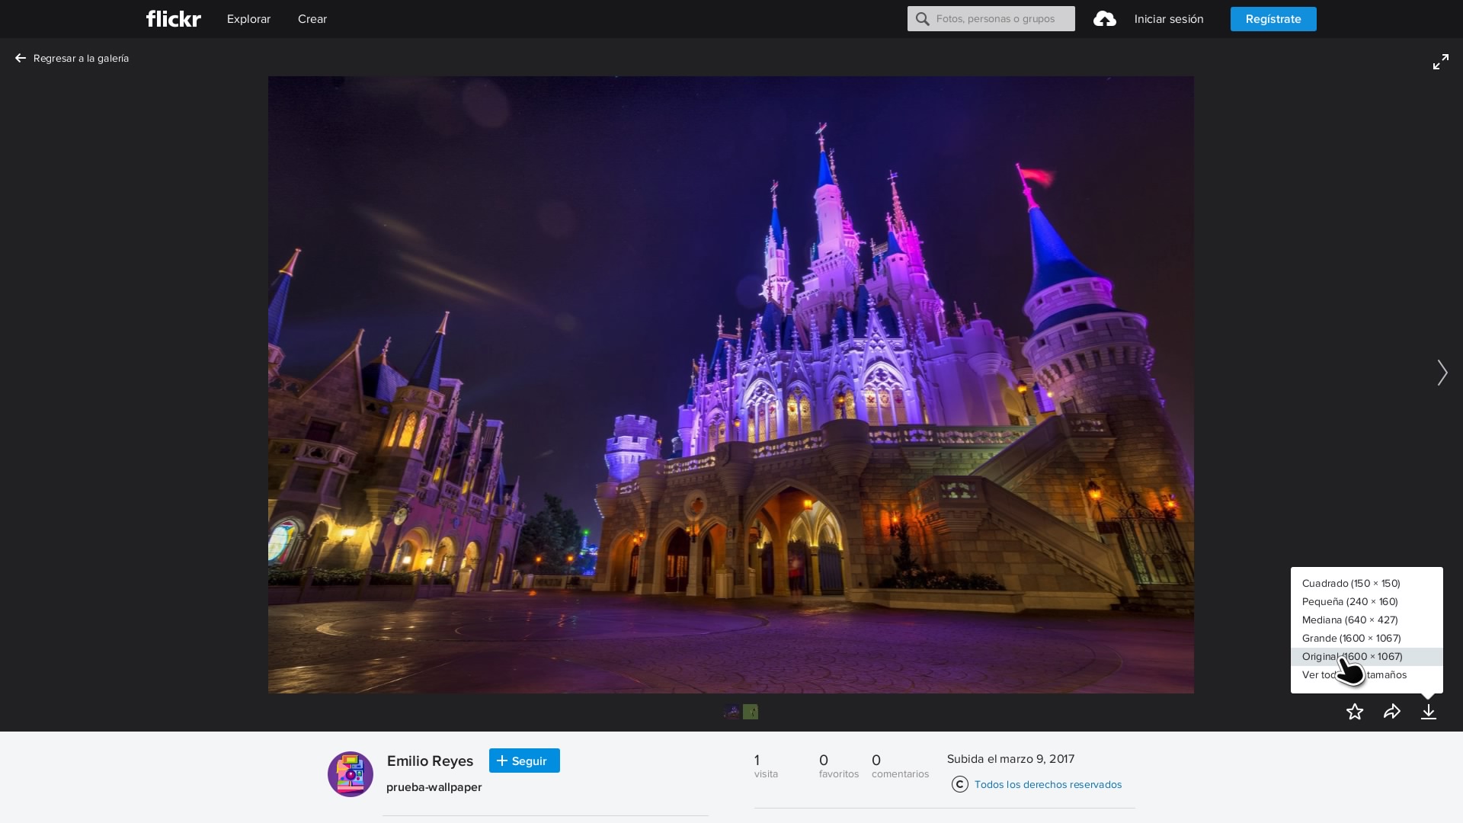Click the 0 favoritos counter
This screenshot has height=823, width=1463.
coord(838,766)
